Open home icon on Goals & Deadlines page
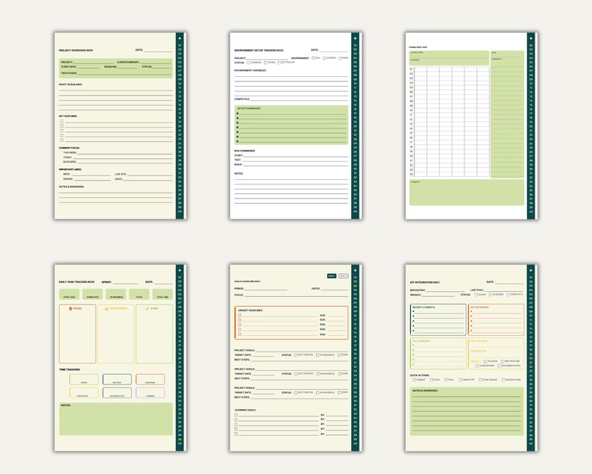This screenshot has width=592, height=474. pos(356,270)
